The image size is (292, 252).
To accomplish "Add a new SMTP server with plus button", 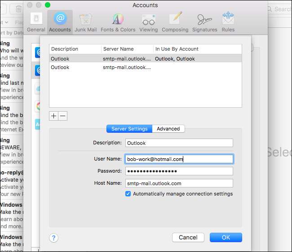I will tap(53, 116).
